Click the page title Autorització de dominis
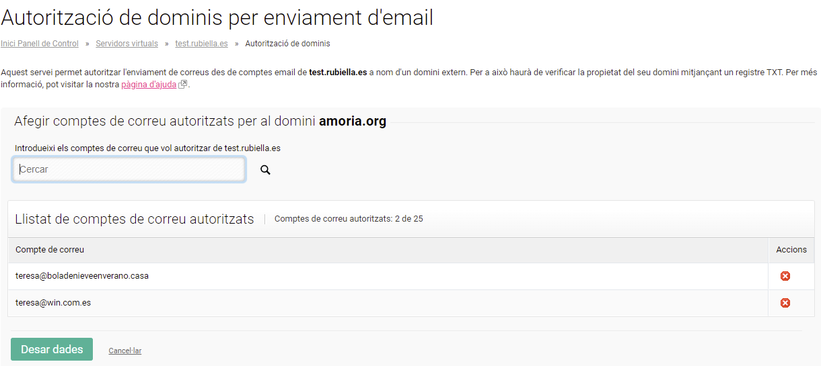 217,18
